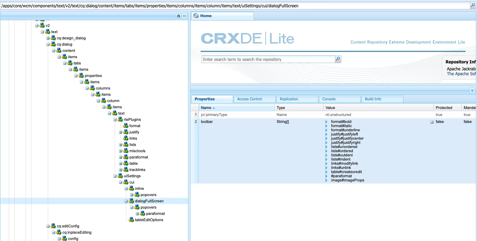The width and height of the screenshot is (477, 241).
Task: Click the node icon beside misctools
Action: 126,151
